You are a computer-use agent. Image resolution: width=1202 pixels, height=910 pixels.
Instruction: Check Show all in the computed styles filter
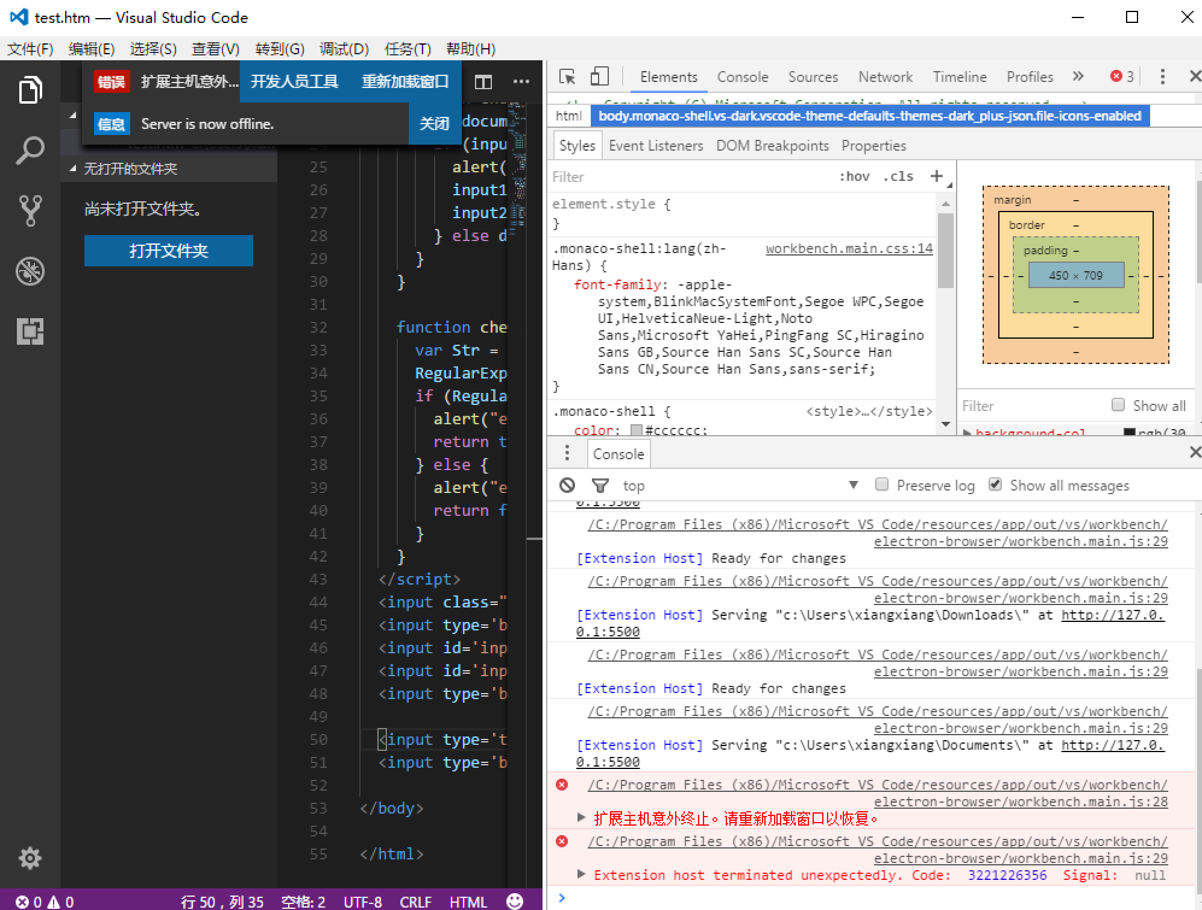pyautogui.click(x=1118, y=405)
